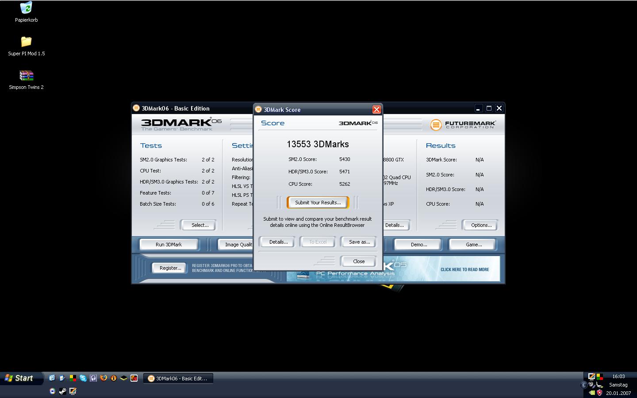Maximize the 3DMark06 main window

point(489,108)
